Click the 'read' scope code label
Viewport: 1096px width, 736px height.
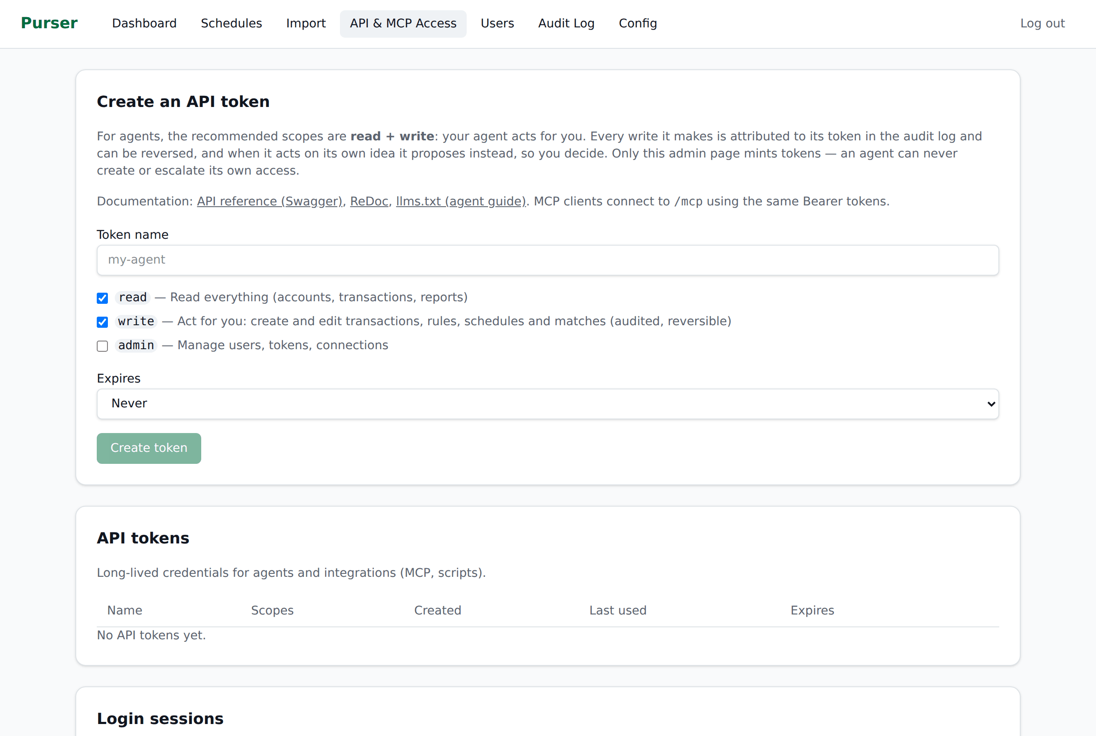tap(133, 297)
